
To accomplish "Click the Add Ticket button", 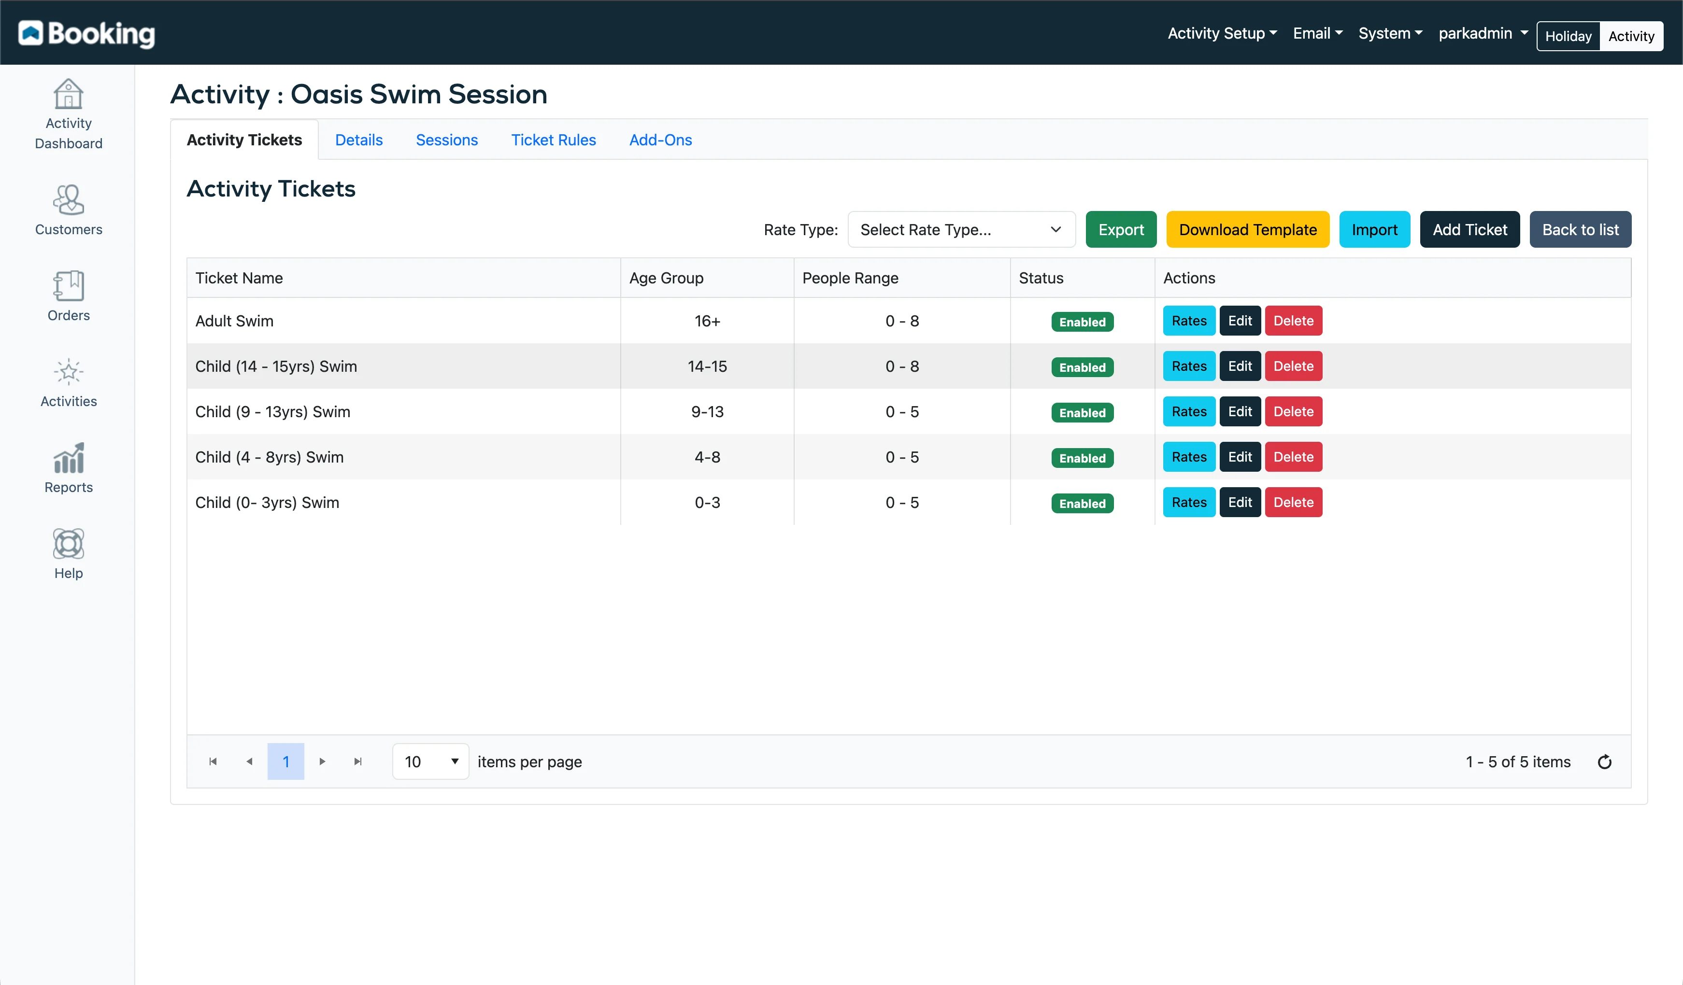I will pos(1469,229).
